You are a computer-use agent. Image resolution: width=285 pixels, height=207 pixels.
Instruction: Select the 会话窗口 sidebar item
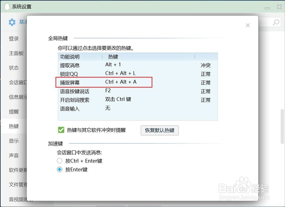pyautogui.click(x=17, y=82)
